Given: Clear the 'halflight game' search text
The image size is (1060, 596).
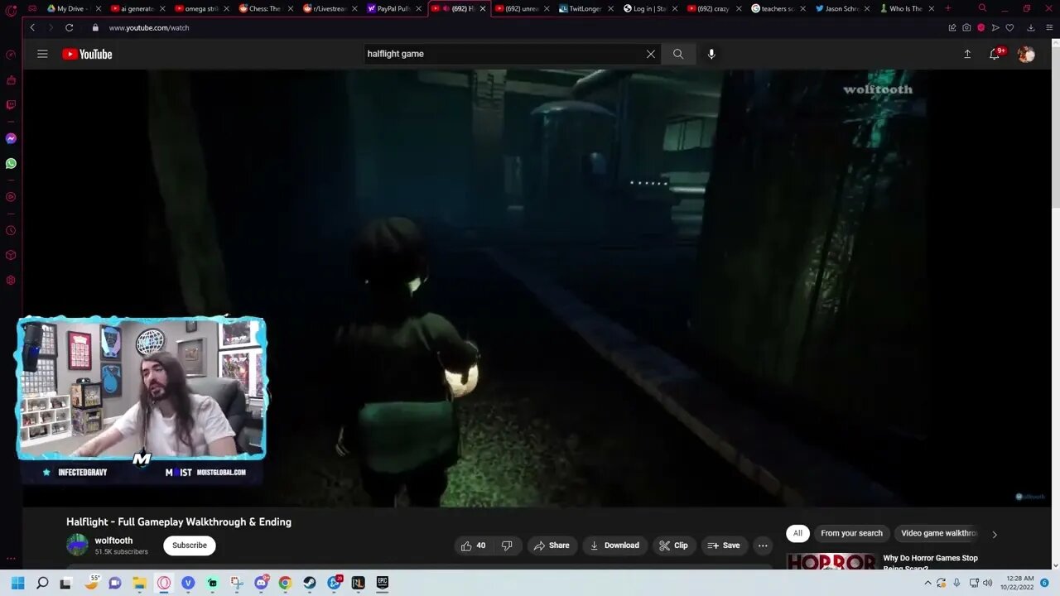Looking at the screenshot, I should (x=650, y=54).
